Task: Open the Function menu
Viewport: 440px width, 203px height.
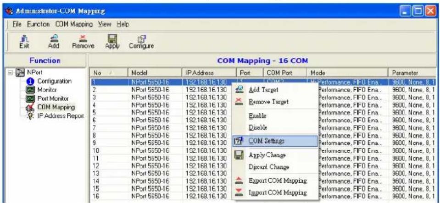Action: [39, 24]
